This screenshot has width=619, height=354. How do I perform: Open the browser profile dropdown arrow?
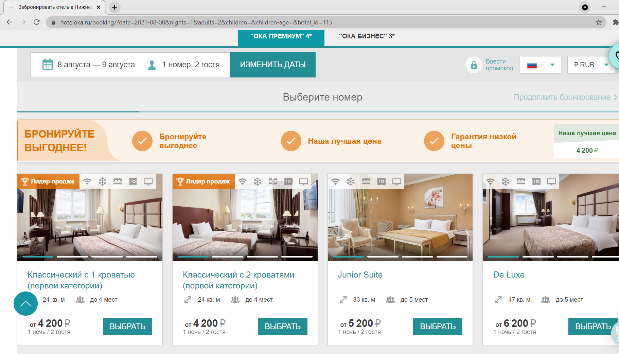[585, 7]
